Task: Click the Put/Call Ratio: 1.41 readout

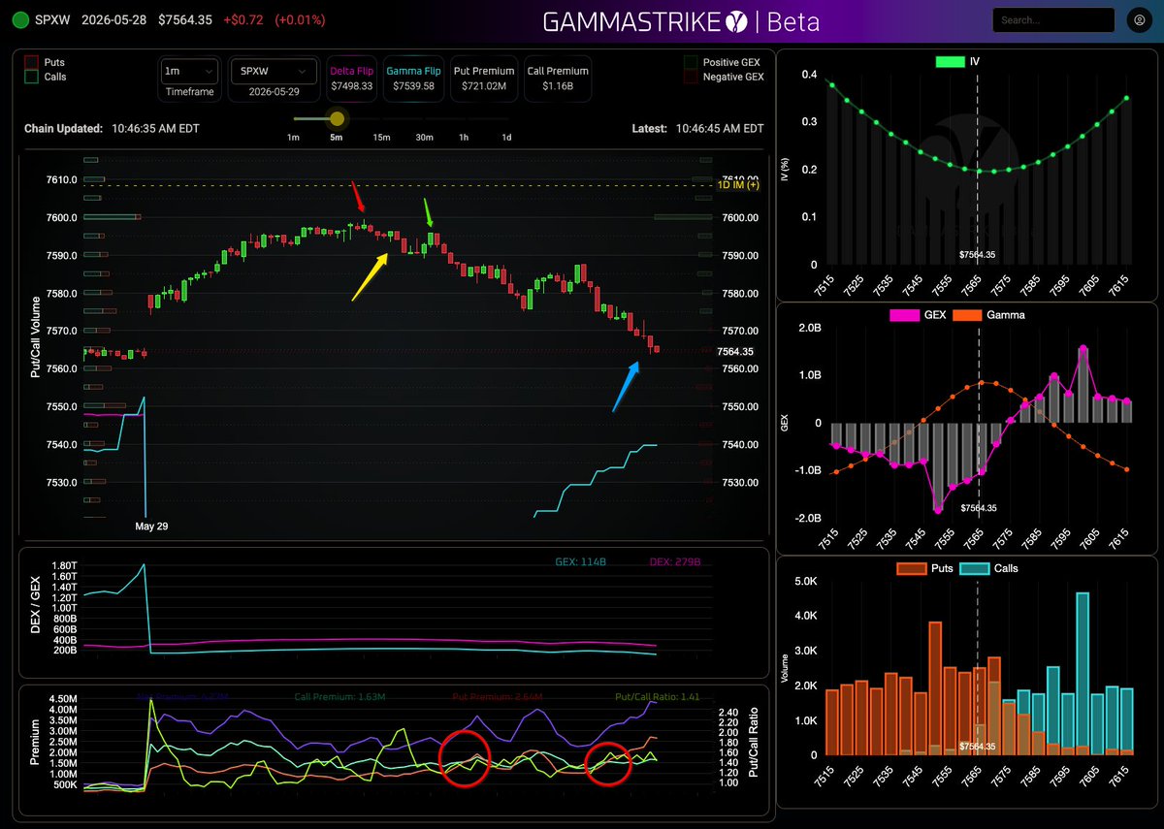Action: [x=658, y=696]
